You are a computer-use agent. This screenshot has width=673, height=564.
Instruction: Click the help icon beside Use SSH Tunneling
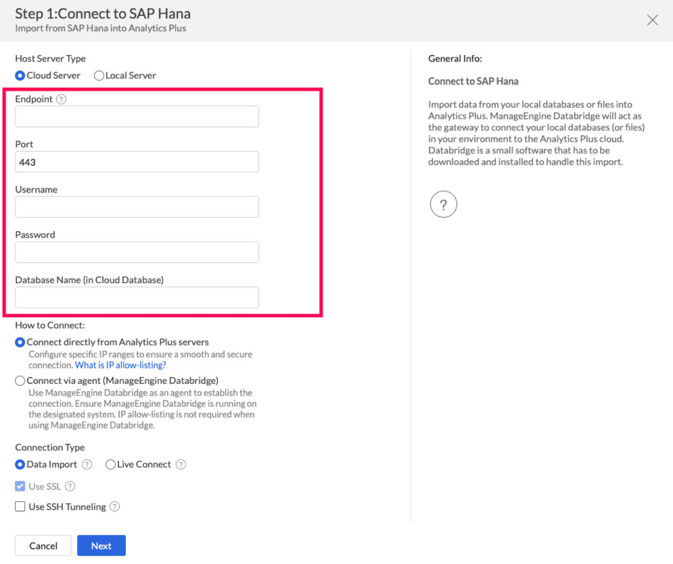click(115, 507)
